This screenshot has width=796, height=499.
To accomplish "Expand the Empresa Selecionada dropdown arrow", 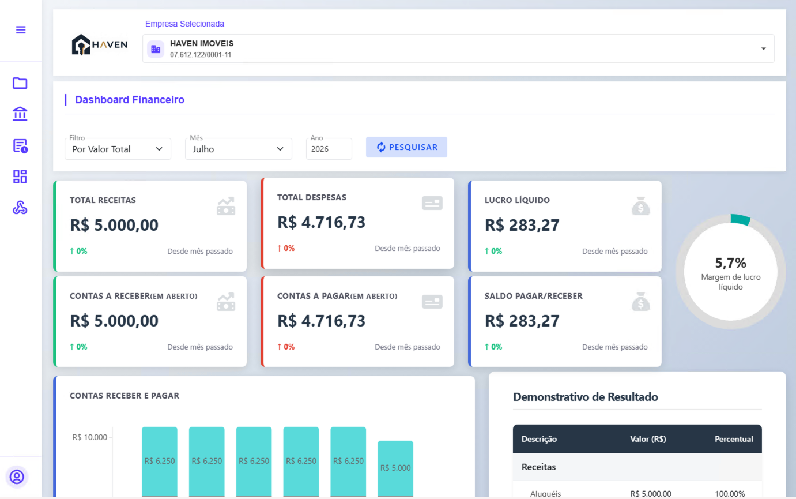I will click(x=764, y=48).
